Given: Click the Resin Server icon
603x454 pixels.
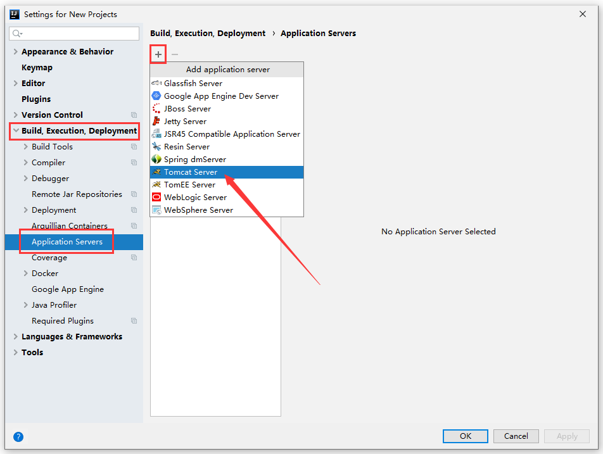Looking at the screenshot, I should point(156,147).
